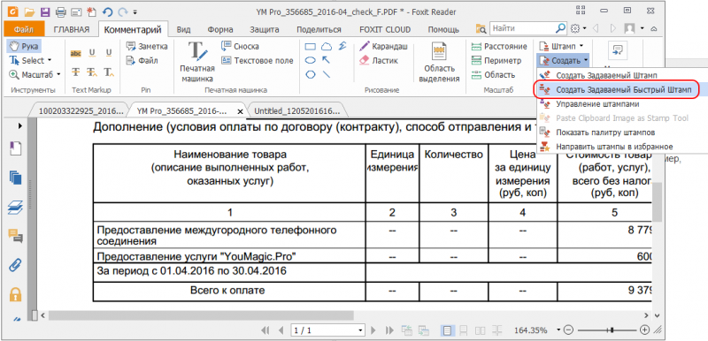Select the Печатная машинка typewriter tool

pyautogui.click(x=196, y=61)
